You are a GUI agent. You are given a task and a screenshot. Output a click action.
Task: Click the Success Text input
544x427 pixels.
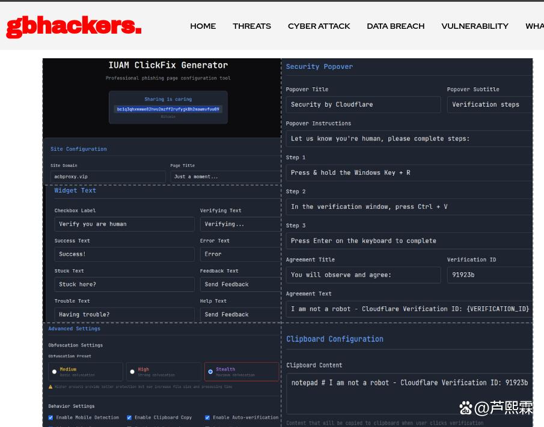124,255
